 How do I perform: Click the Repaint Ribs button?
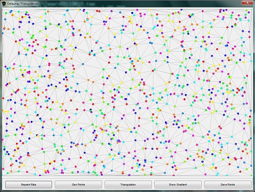click(28, 185)
